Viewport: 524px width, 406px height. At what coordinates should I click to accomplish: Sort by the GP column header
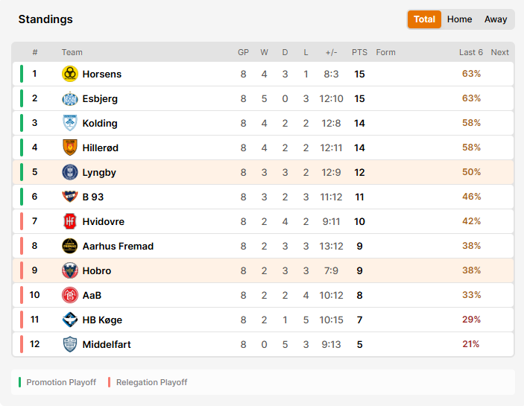pyautogui.click(x=243, y=52)
